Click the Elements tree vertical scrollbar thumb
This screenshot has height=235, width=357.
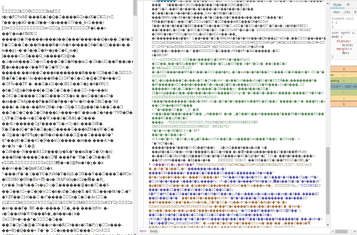pyautogui.click(x=328, y=181)
